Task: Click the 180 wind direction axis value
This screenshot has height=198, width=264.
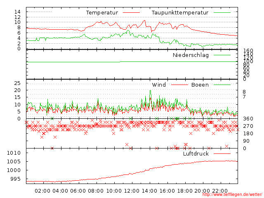Action: (248, 134)
